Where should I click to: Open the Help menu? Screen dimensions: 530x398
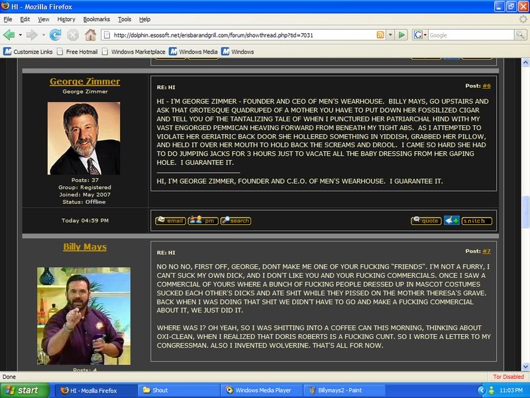click(144, 19)
